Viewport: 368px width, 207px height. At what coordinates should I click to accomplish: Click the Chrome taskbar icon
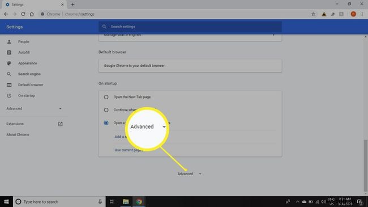(139, 201)
